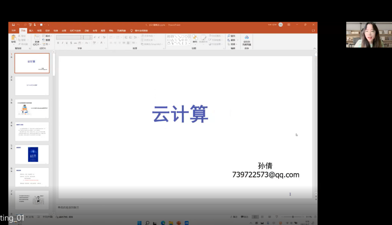Toggle Strikethrough formatting

pyautogui.click(x=75, y=43)
